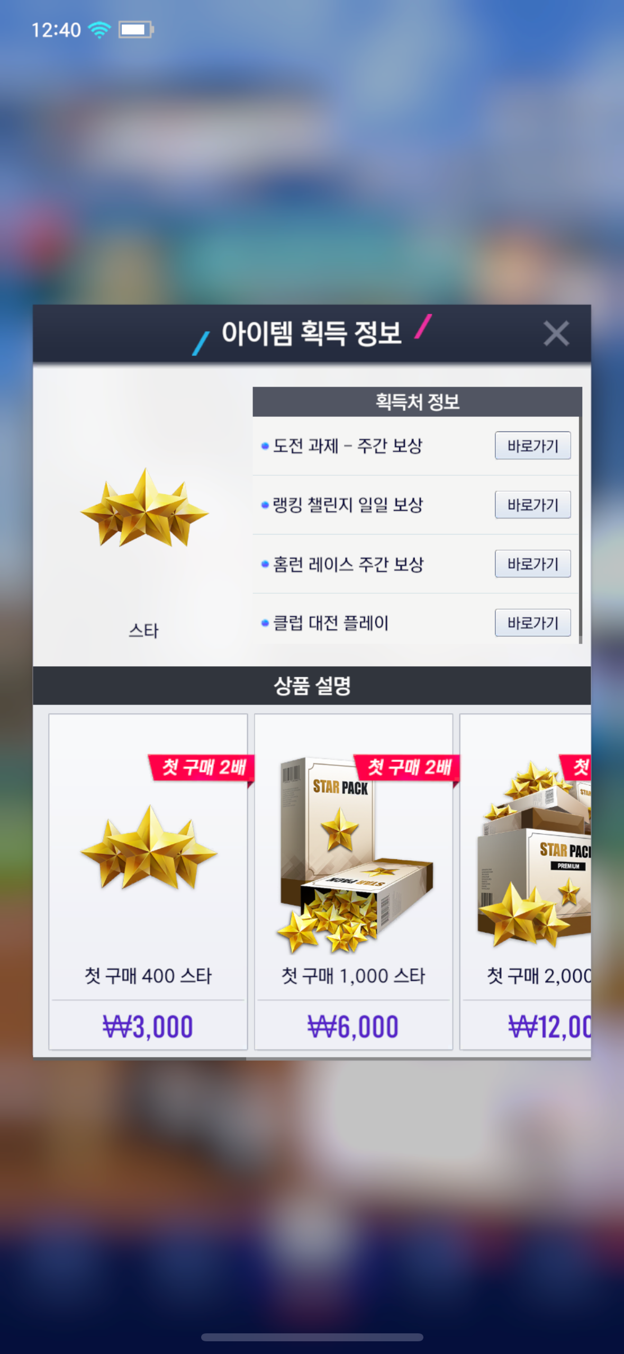This screenshot has width=624, height=1354.
Task: Close the 아이템 획득 정보 popup
Action: tap(556, 333)
